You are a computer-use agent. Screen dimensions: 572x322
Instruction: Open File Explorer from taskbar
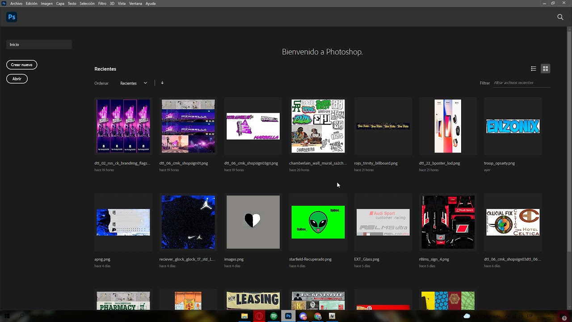click(244, 316)
